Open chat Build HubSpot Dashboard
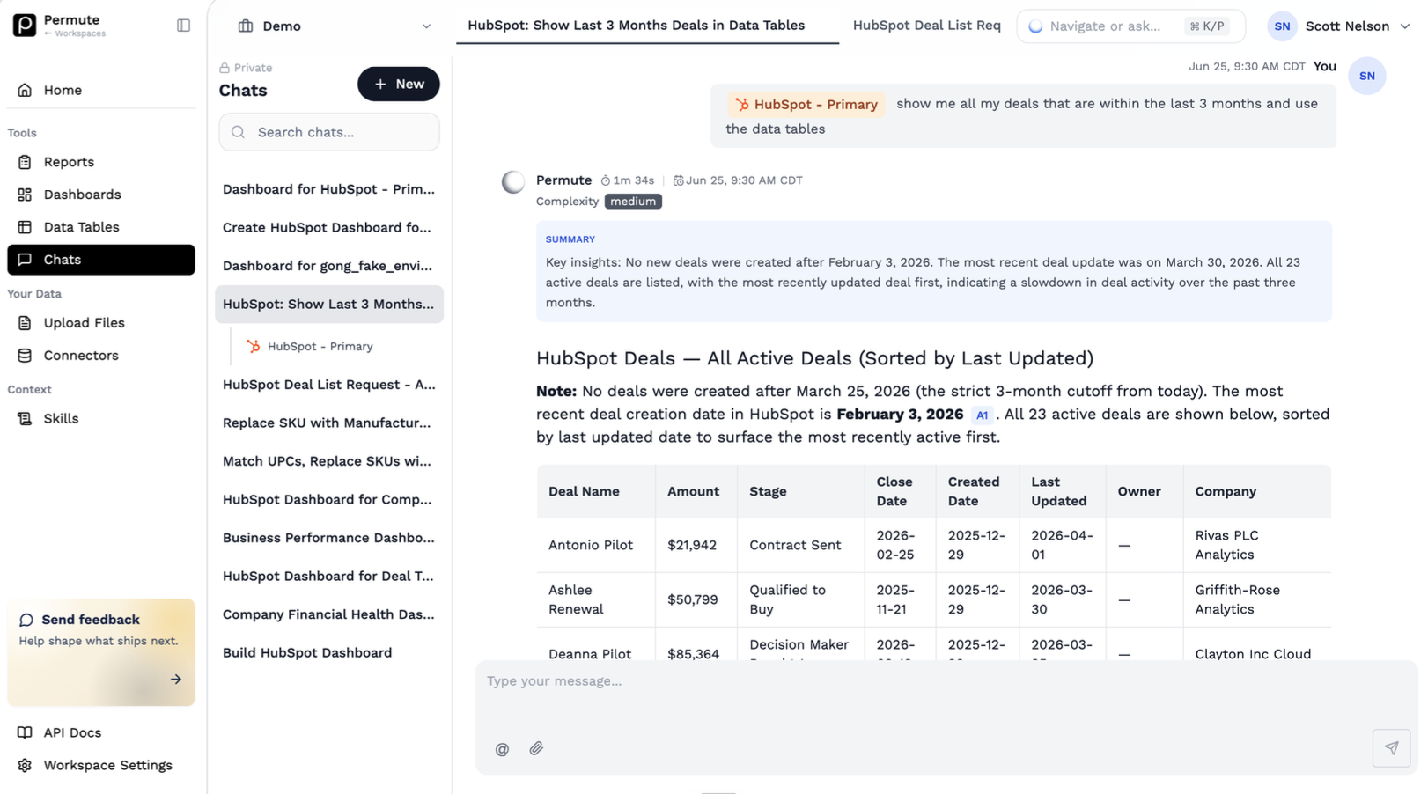 click(x=329, y=652)
